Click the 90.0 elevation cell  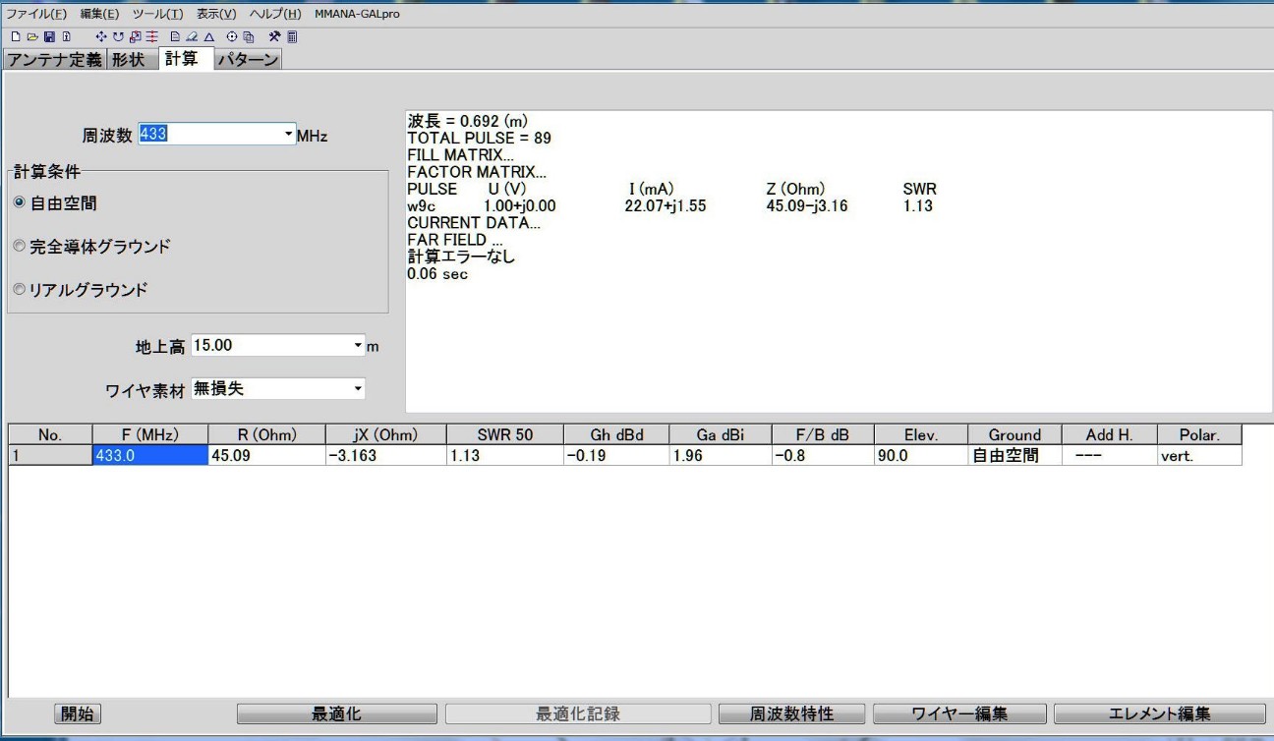(921, 455)
